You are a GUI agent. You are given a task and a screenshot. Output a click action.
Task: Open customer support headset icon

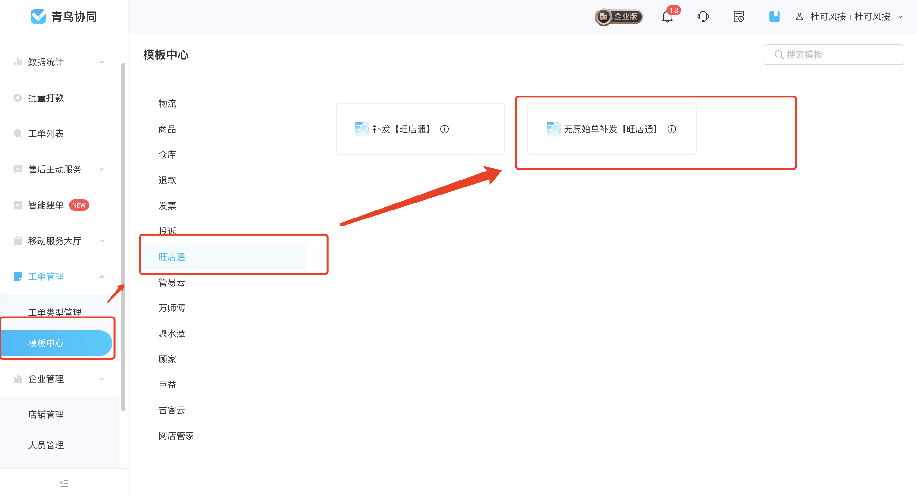pos(703,17)
